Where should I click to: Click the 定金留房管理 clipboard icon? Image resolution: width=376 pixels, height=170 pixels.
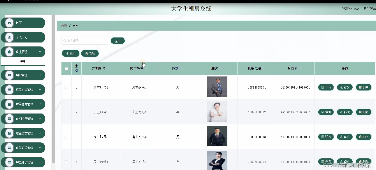click(x=9, y=133)
